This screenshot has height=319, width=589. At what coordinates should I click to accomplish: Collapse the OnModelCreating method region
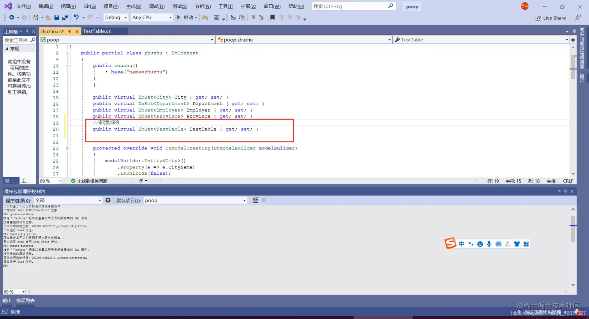click(67, 148)
